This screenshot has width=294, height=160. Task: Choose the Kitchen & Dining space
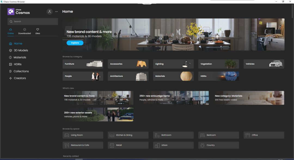coord(128,135)
